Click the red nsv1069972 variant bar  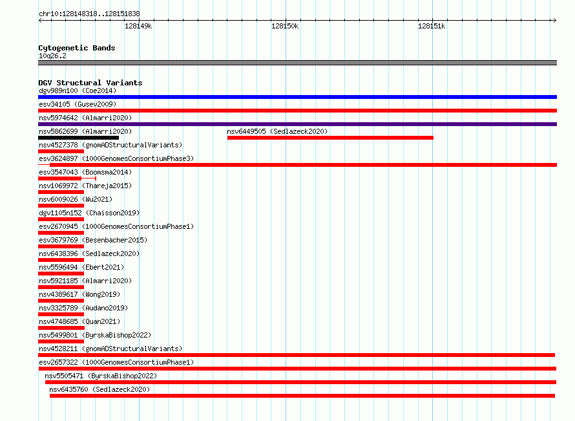click(61, 192)
